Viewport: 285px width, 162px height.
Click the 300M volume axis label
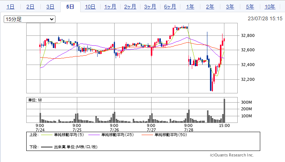click(247, 102)
